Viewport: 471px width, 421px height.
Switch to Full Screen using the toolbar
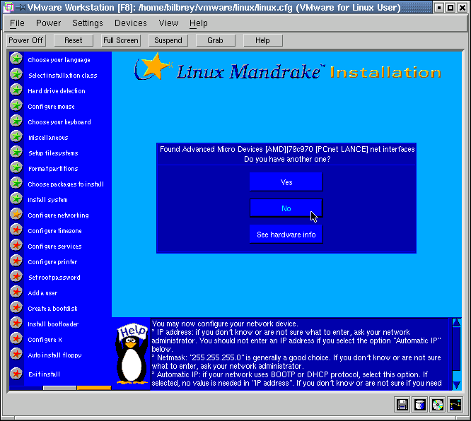pos(120,40)
